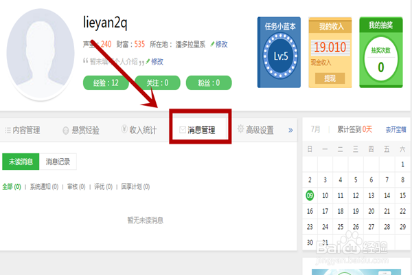This screenshot has width=412, height=275.
Task: Click the 7月 month label
Action: [x=316, y=129]
